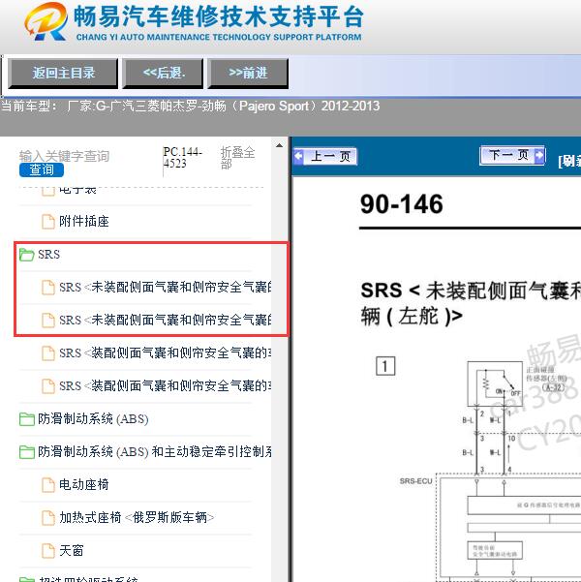Viewport: 581px width, 582px height.
Task: Focus the 输入关键字查询 keyword field
Action: coord(65,156)
